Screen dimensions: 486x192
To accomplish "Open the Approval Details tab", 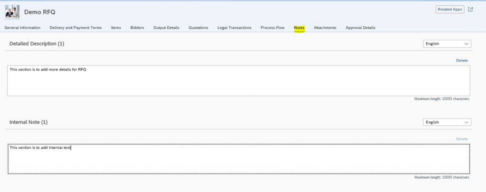I will 360,27.
